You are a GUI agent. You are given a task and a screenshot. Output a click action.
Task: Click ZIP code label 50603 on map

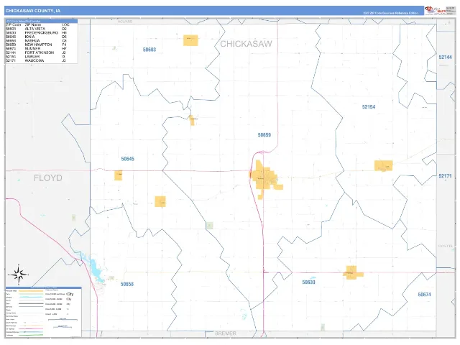tap(149, 50)
